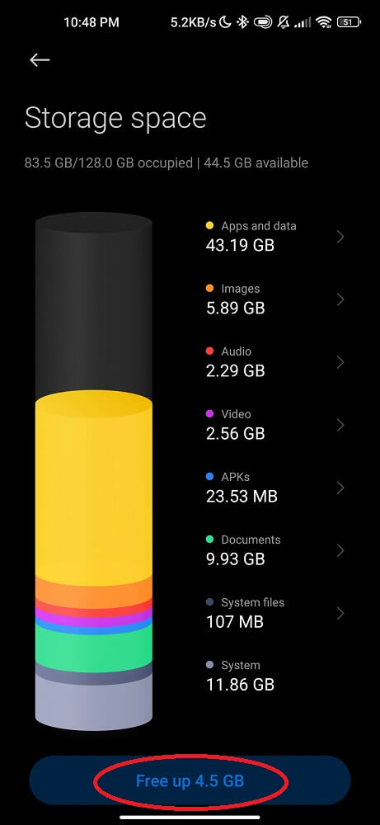Tap the muted bell notification icon
The image size is (380, 825).
pos(284,22)
